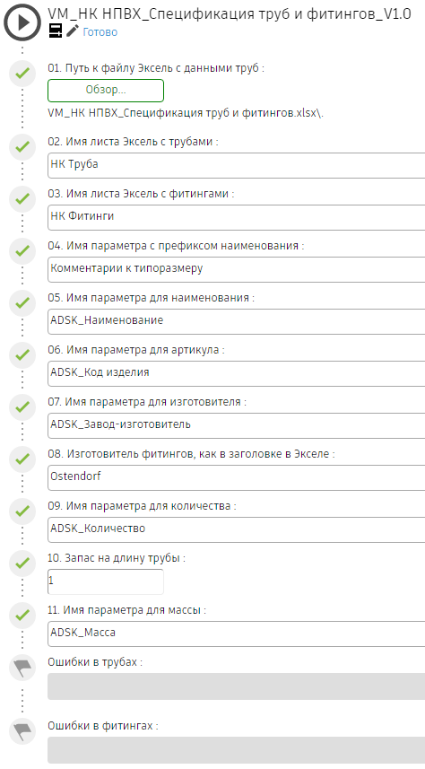The image size is (425, 769).
Task: Click green checkmark beside step 08 Изготовитель фитингов
Action: pyautogui.click(x=22, y=459)
